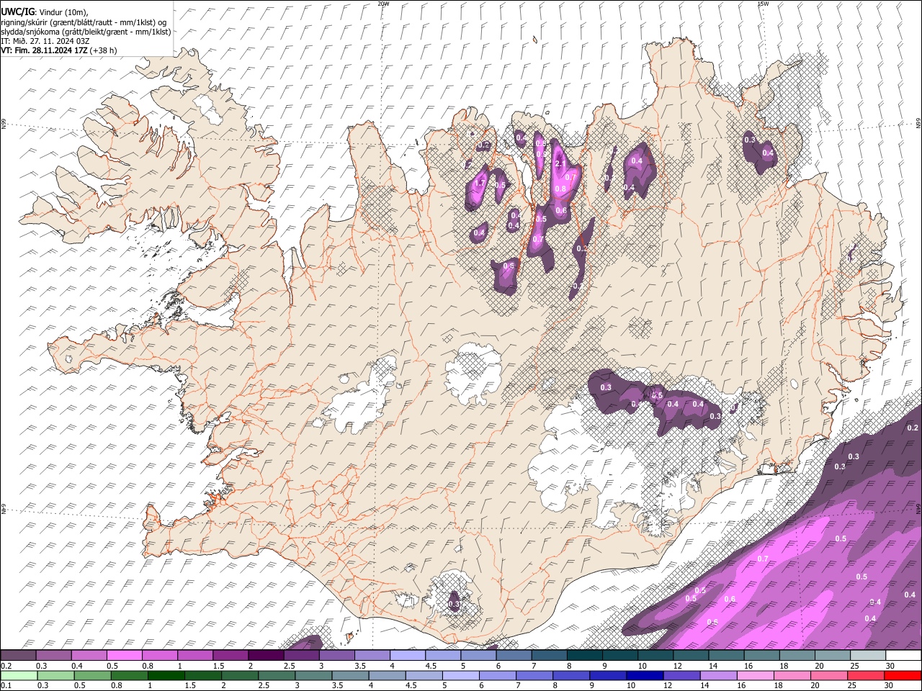Pick the light pink rain swatch starting at 16

tap(755, 676)
